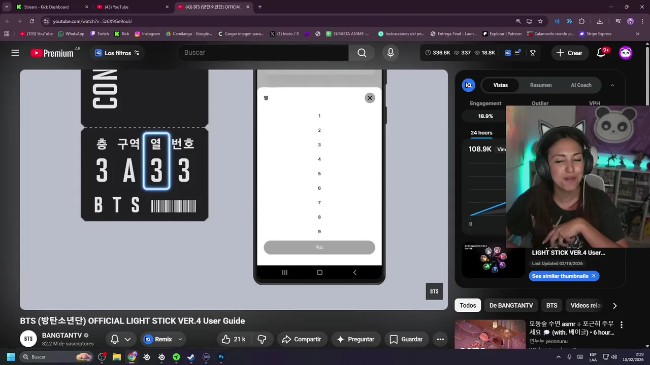The height and width of the screenshot is (365, 650).
Task: Open the browser tab search dropdown arrow
Action: coord(7,7)
